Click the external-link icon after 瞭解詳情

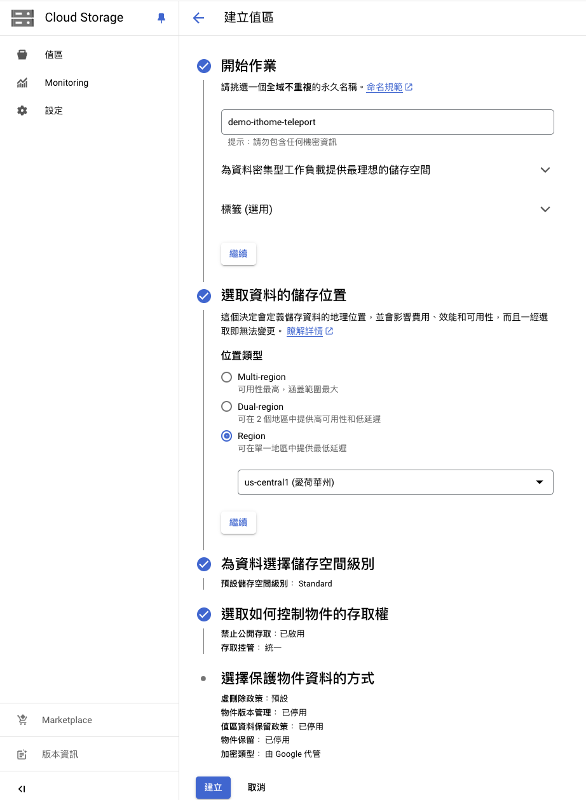tap(329, 331)
